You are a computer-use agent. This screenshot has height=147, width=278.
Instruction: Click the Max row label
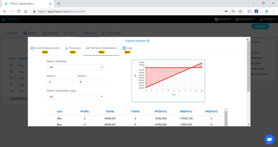59,124
